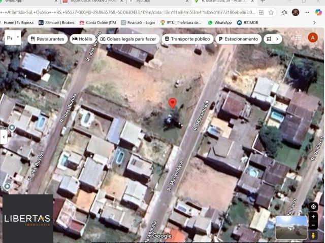Open JETIMOB bookmark
325x243 pixels.
[x=247, y=23]
